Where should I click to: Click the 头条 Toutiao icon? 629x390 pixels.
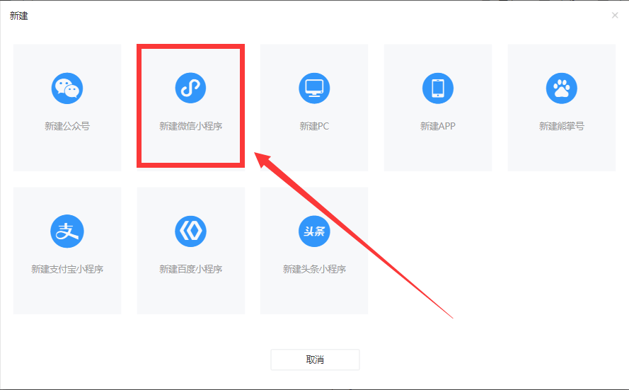click(x=314, y=231)
